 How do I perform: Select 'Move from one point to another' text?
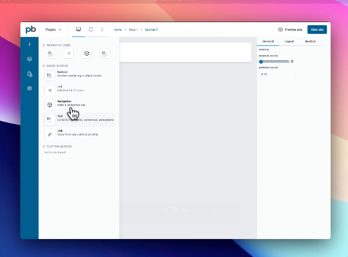pyautogui.click(x=78, y=135)
